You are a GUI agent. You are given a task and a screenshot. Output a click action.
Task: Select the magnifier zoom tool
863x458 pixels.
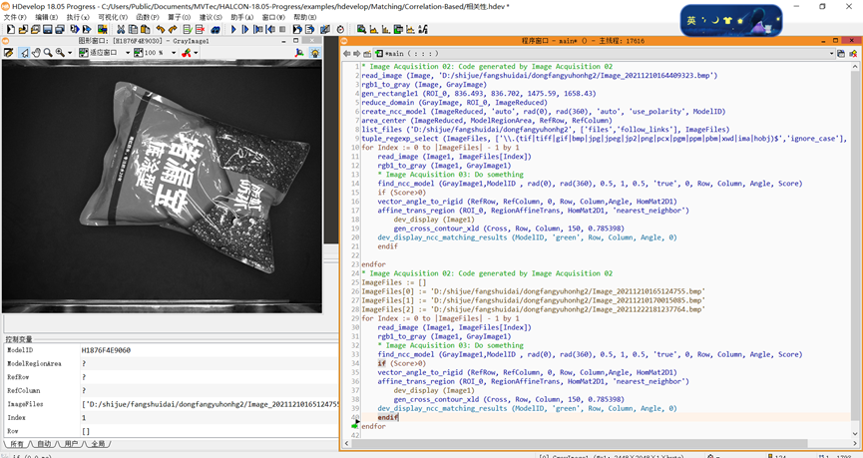point(48,52)
